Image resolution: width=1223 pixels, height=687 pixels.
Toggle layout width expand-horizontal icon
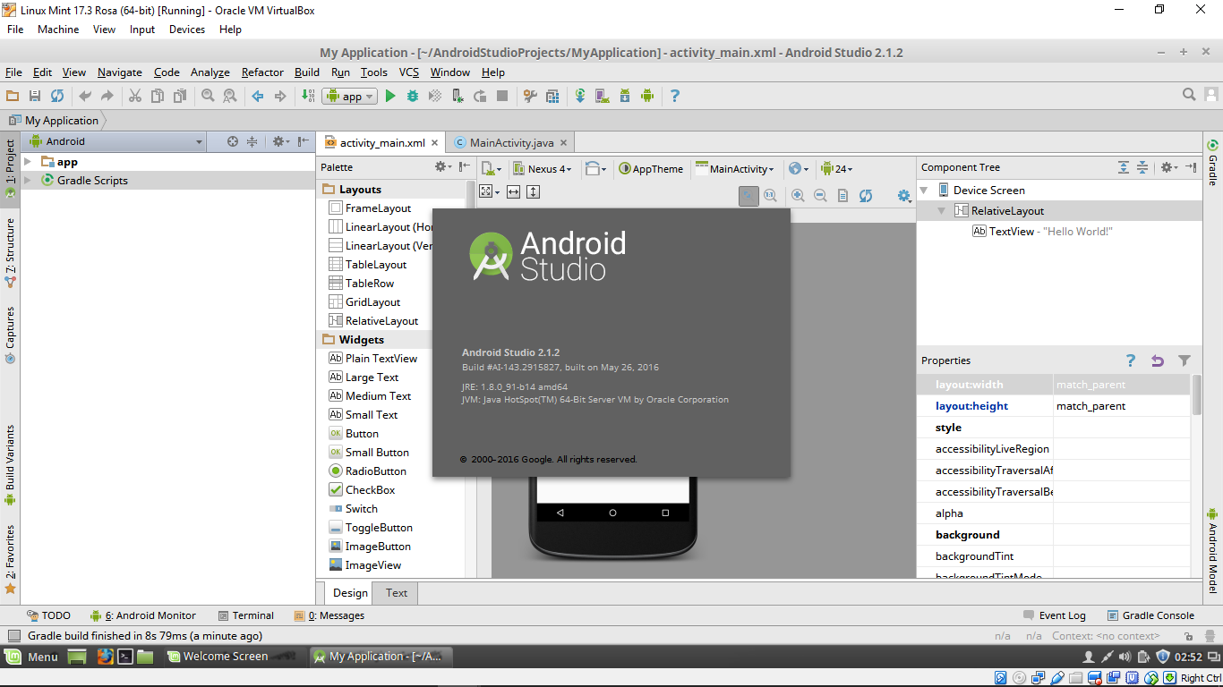click(513, 191)
